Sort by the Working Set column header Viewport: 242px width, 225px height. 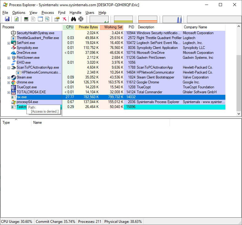(x=111, y=27)
